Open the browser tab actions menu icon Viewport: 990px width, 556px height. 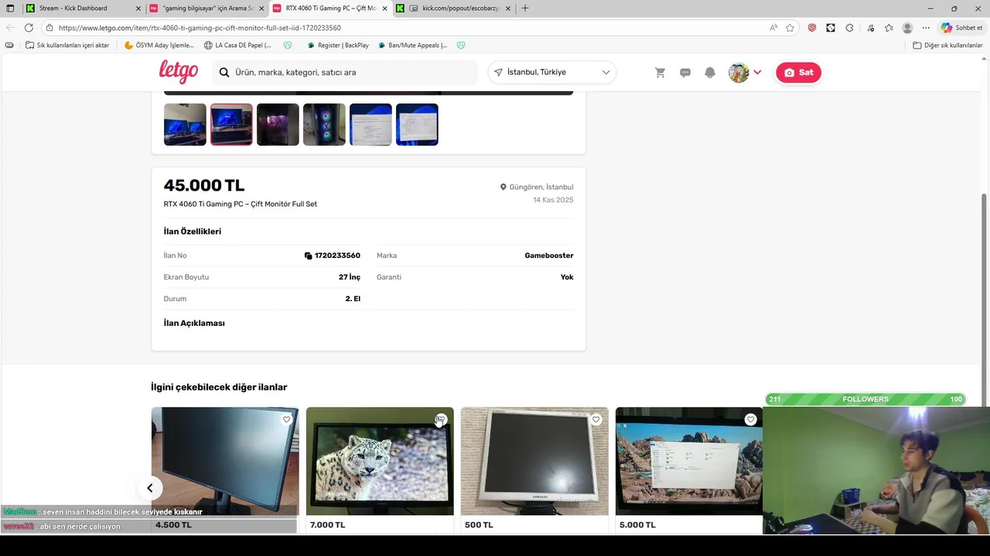pyautogui.click(x=10, y=8)
